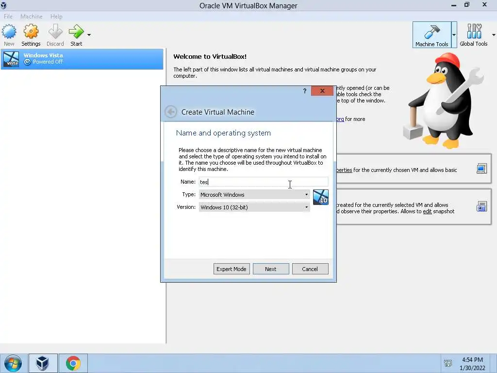The image size is (497, 373).
Task: Click the Discard toolbar icon
Action: point(55,35)
